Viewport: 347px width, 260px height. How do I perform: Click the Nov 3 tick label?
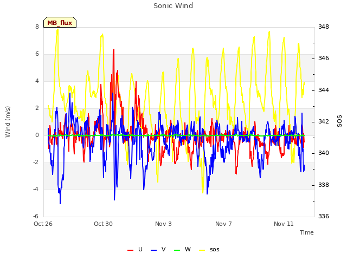[x=163, y=224]
